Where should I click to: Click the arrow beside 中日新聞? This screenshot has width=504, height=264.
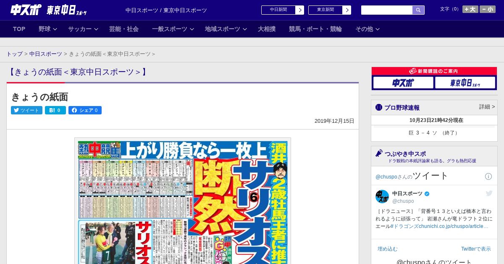[x=300, y=10]
